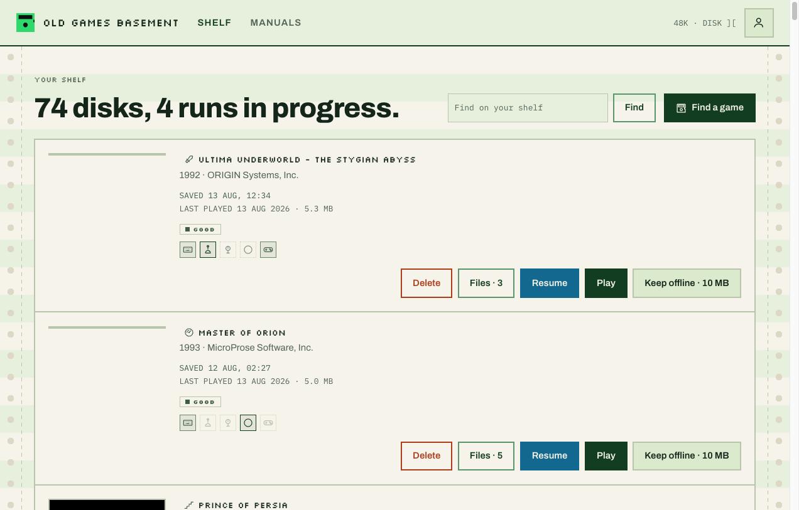
Task: Select gamepad input icon for Master of Orion
Action: click(x=268, y=423)
